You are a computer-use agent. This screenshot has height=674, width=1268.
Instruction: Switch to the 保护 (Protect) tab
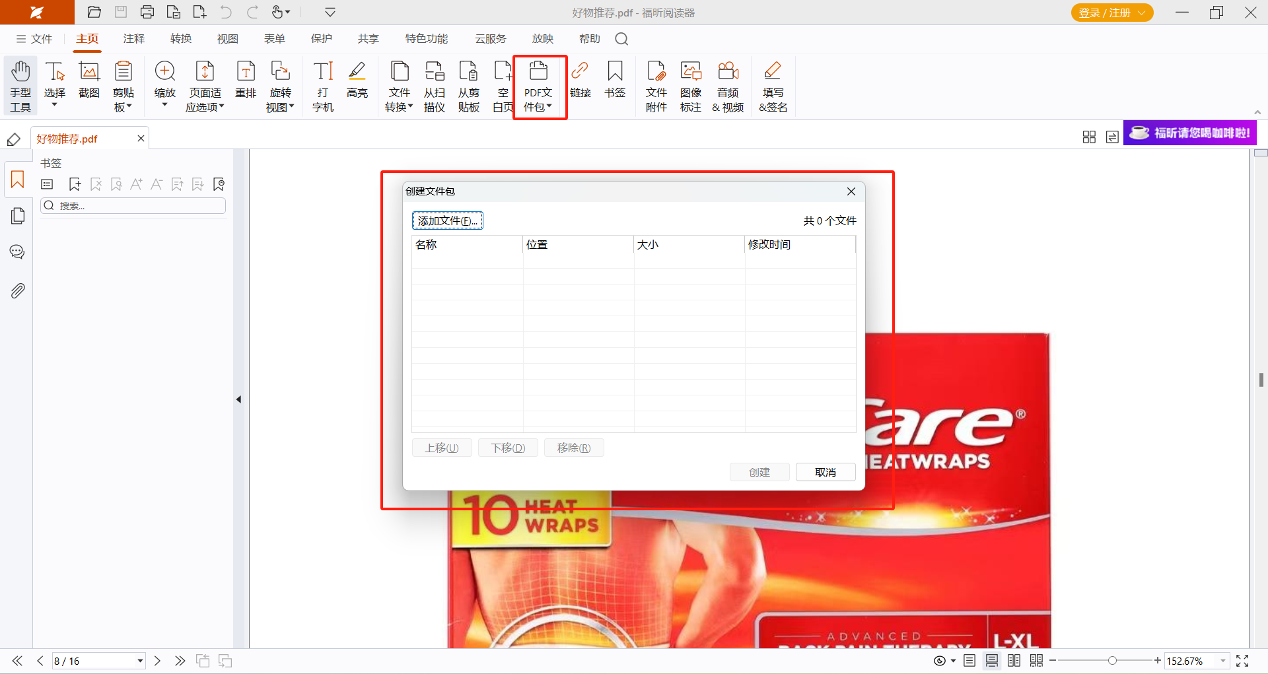(322, 39)
